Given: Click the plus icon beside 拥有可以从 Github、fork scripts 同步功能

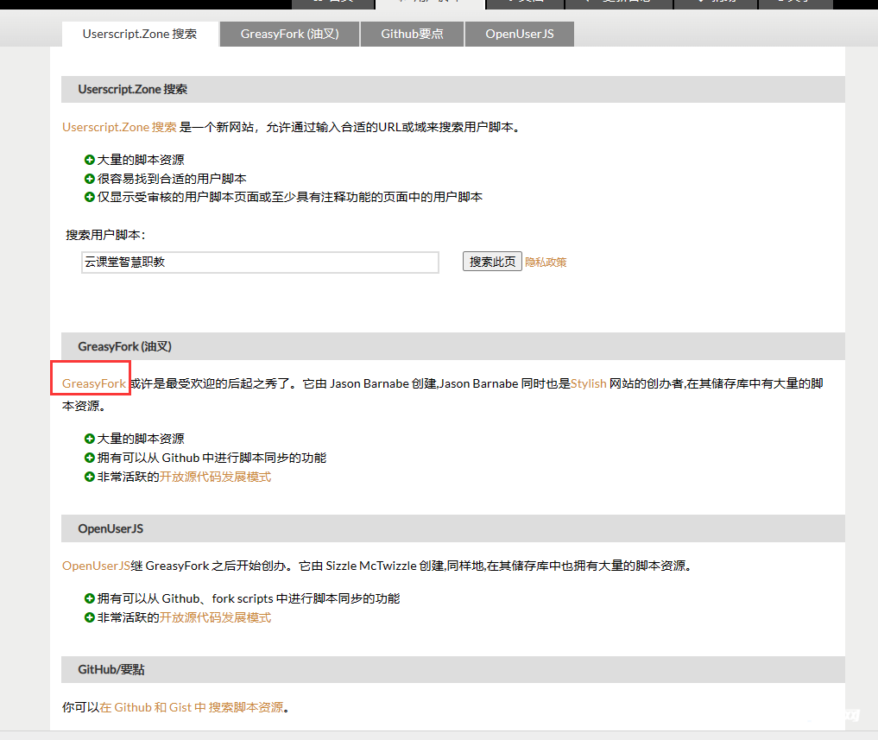Looking at the screenshot, I should click(89, 598).
